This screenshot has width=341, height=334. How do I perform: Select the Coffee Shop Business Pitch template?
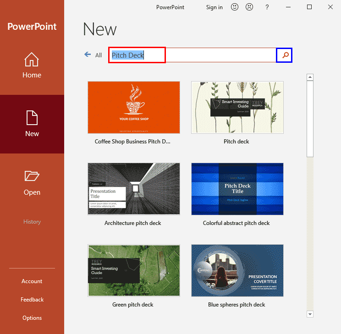[x=133, y=107]
